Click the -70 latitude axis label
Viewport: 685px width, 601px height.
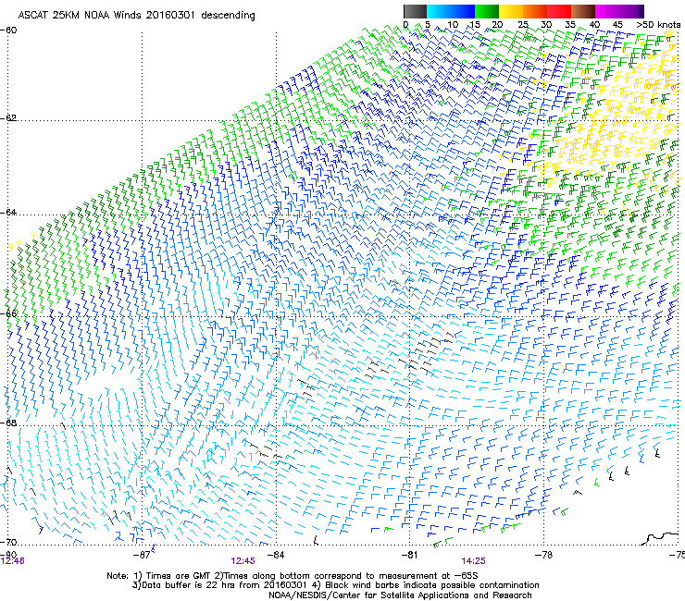8,542
